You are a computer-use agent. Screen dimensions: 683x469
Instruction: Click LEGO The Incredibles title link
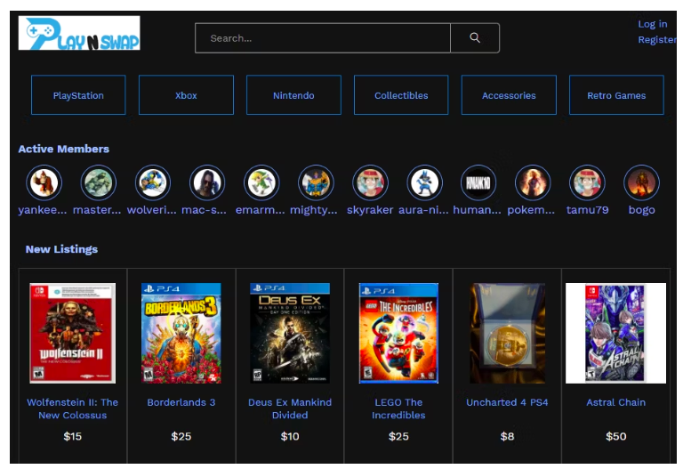pyautogui.click(x=398, y=408)
